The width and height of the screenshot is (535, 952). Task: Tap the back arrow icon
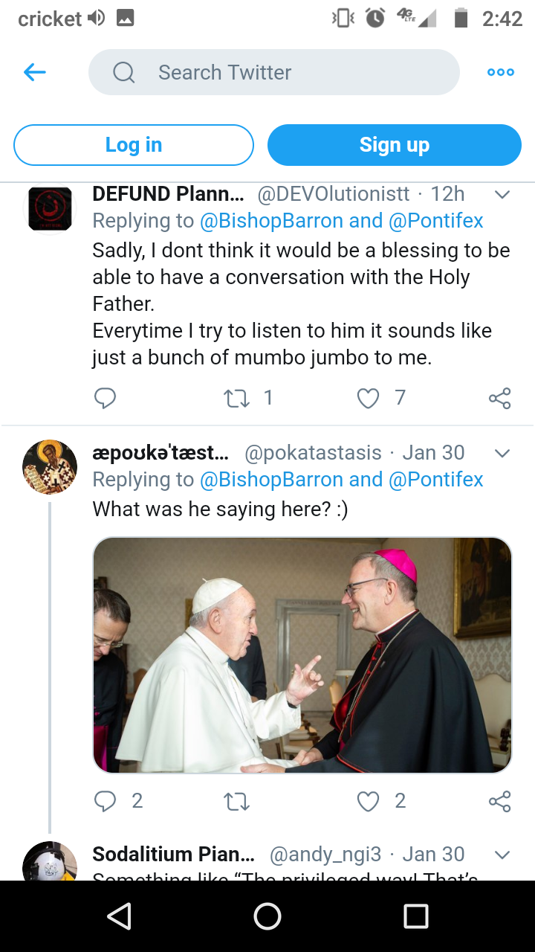click(x=35, y=72)
